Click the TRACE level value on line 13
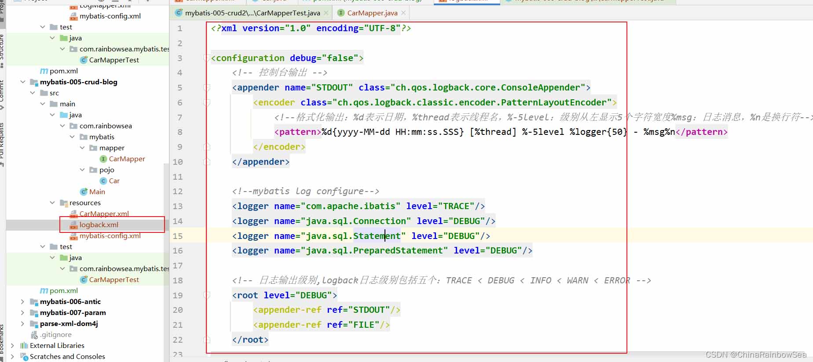This screenshot has width=813, height=362. tap(456, 206)
